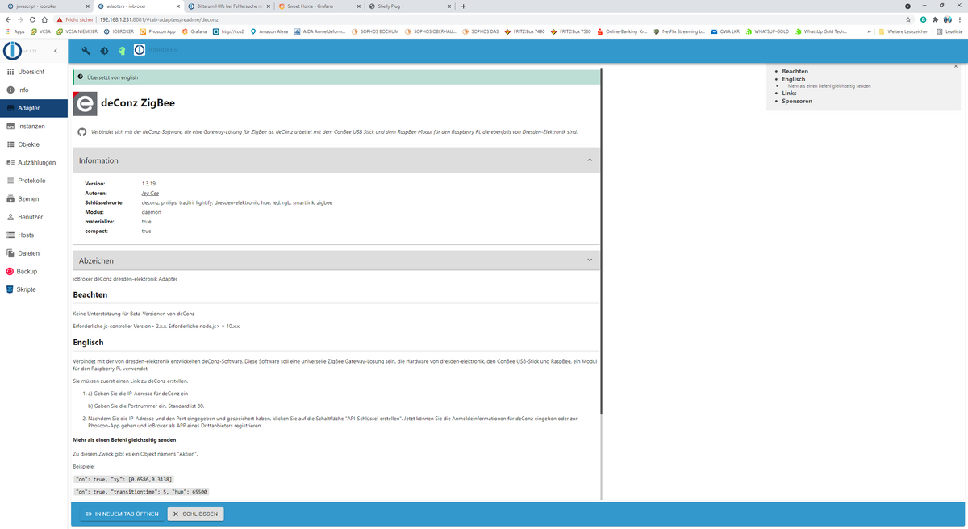
Task: Open Hosts in the sidebar
Action: click(34, 235)
